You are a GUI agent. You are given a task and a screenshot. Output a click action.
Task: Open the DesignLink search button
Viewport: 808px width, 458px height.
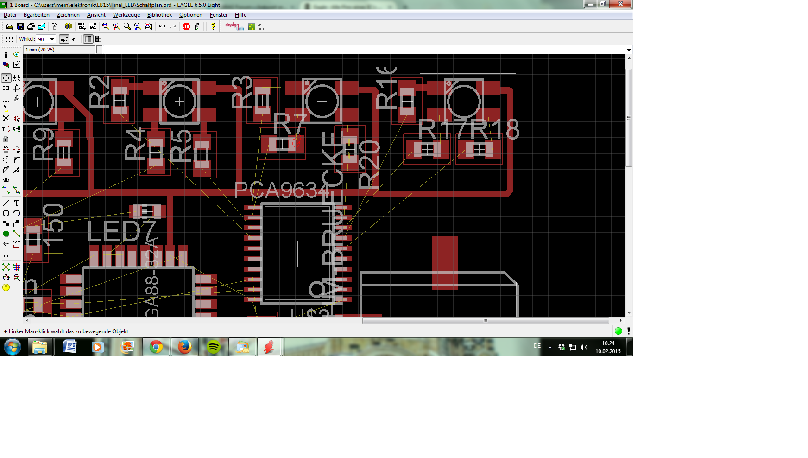235,27
